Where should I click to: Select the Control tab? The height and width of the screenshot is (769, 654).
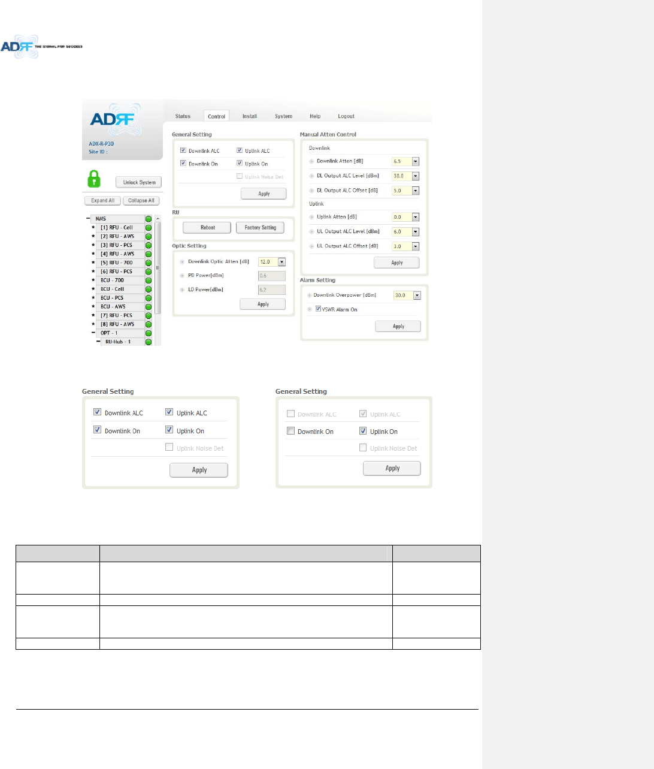(217, 116)
